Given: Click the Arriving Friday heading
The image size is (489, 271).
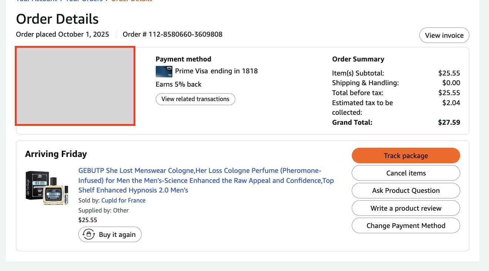Looking at the screenshot, I should (x=56, y=154).
